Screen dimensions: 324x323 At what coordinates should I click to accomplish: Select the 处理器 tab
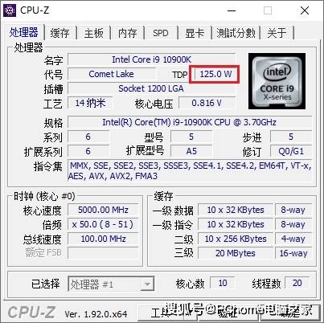24,32
